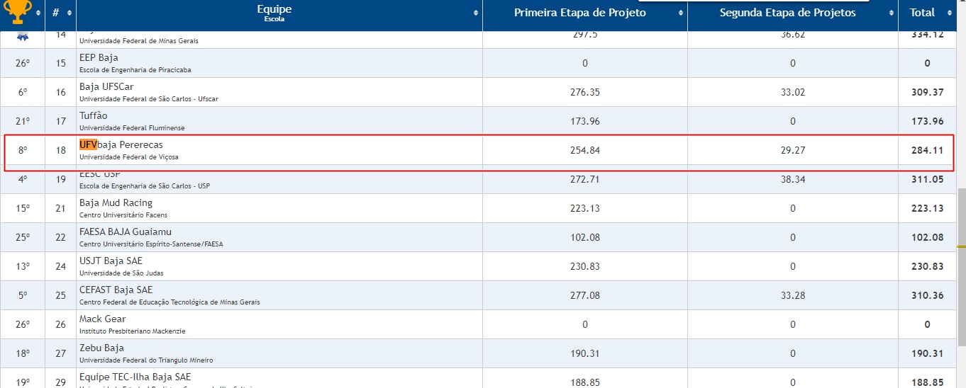Click the EESC USP 4º ranking cell
This screenshot has height=388, width=966.
pos(23,179)
